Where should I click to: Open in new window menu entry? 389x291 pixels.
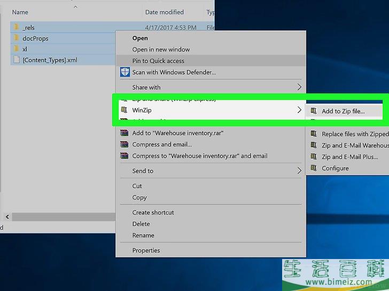click(161, 50)
